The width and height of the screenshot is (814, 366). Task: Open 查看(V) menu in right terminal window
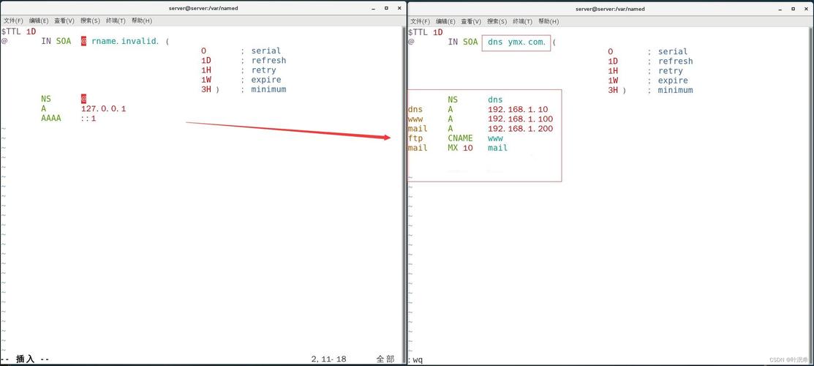472,21
